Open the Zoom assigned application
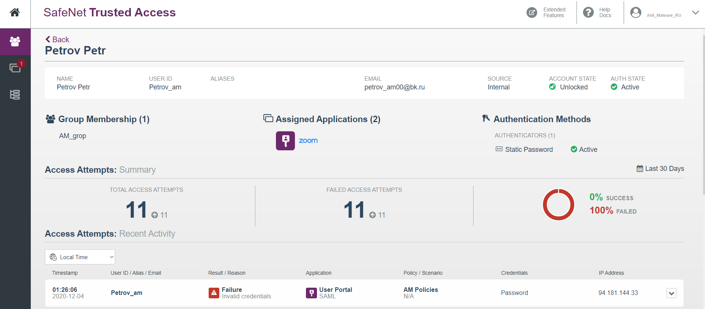 point(308,141)
